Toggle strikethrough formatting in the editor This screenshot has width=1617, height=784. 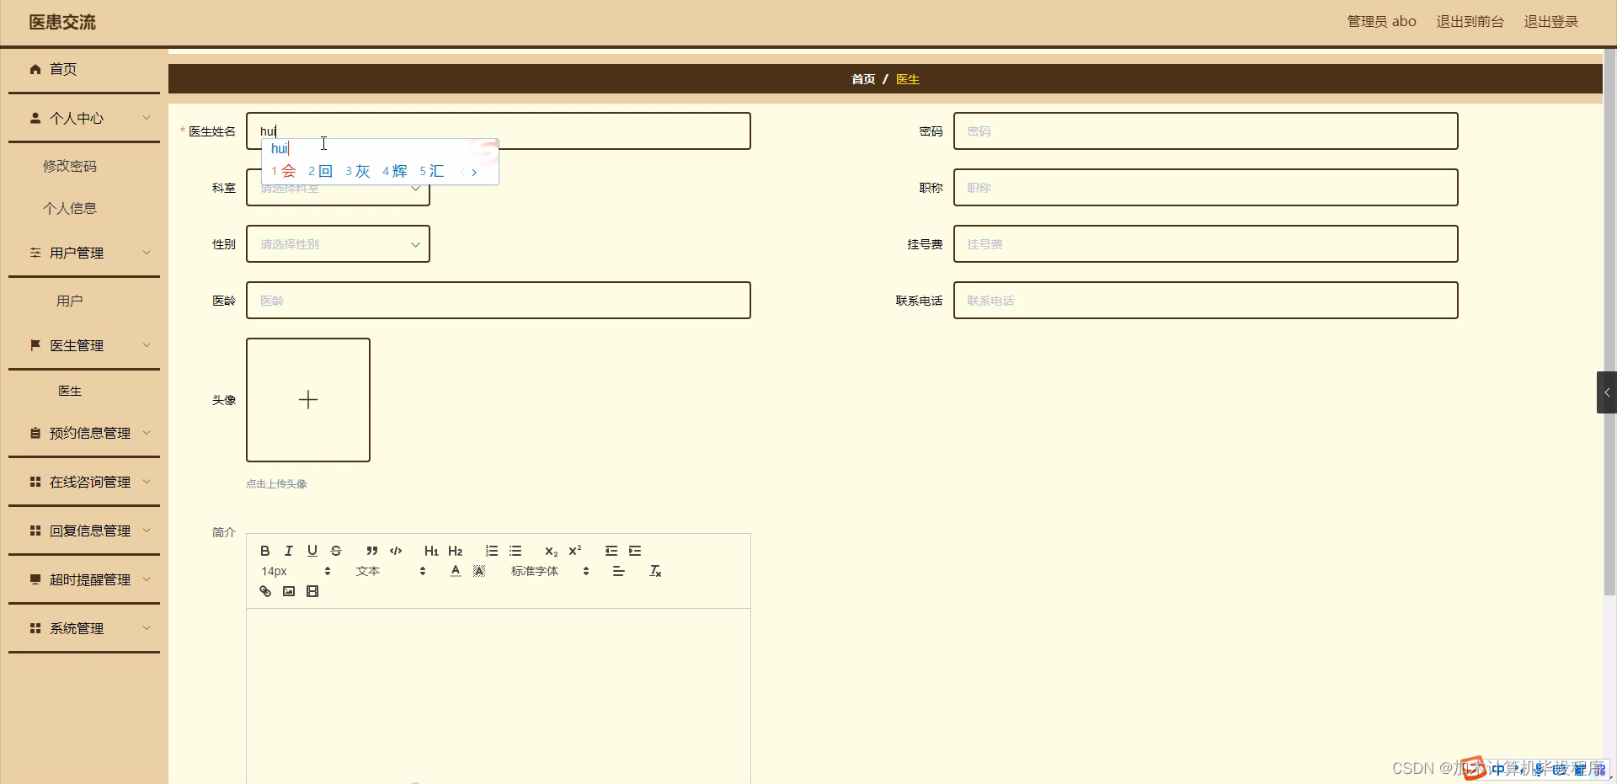[336, 551]
